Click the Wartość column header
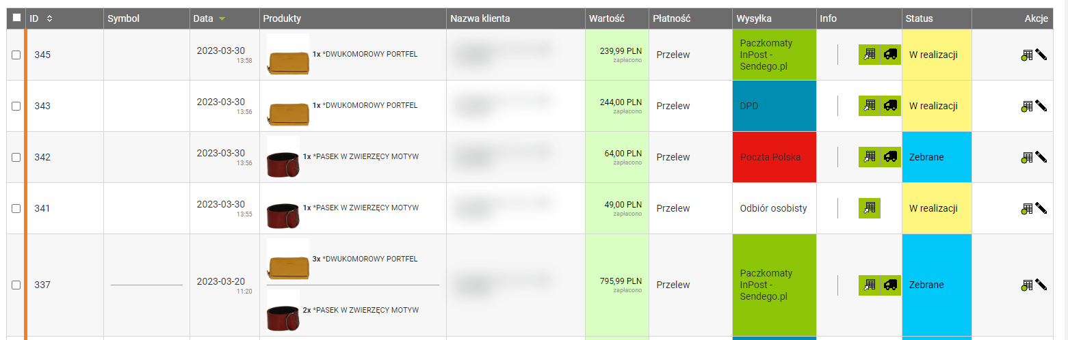Screen dimensions: 1068x340 click(x=606, y=18)
